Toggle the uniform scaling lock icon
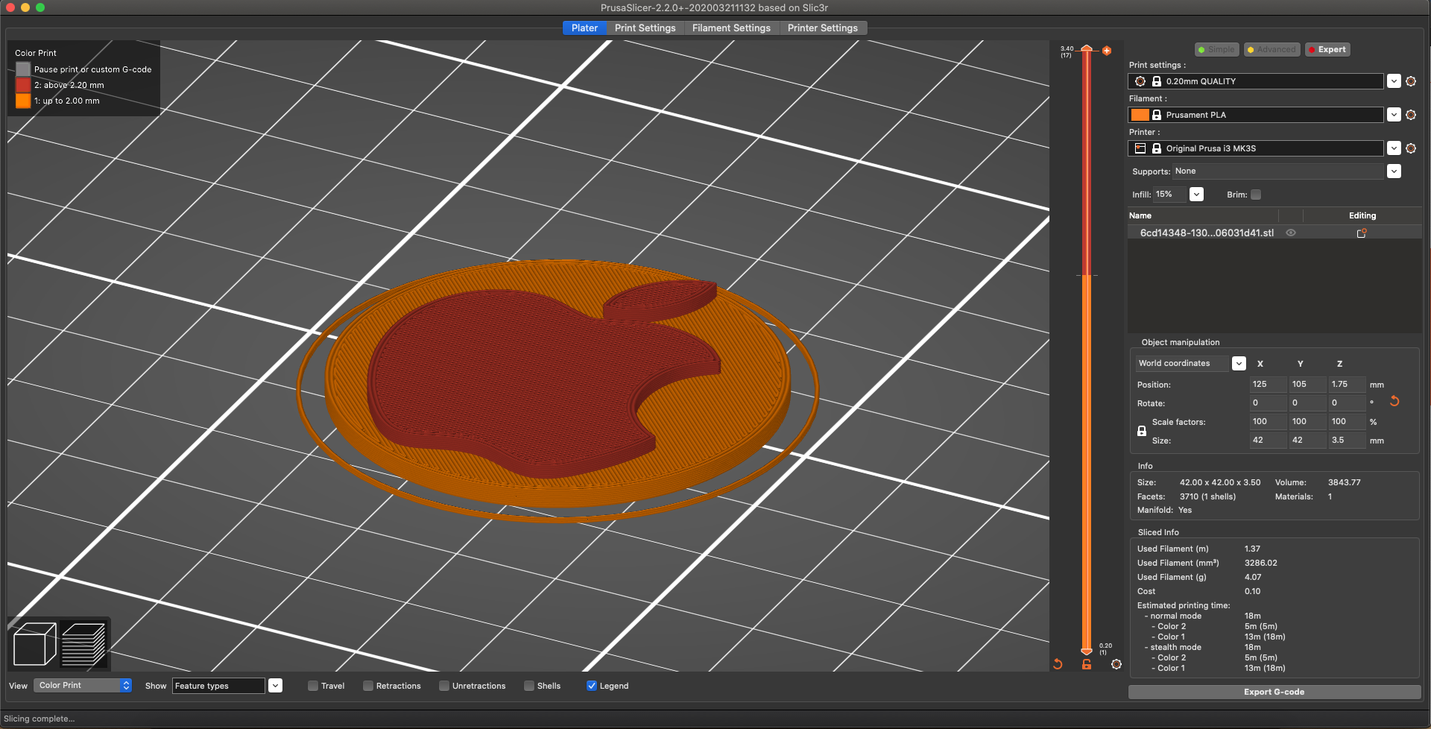 pyautogui.click(x=1142, y=431)
